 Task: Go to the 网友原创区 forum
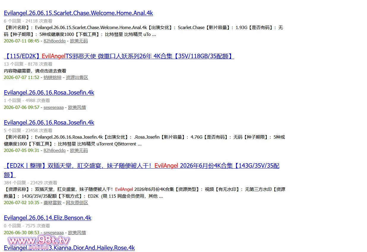(x=77, y=203)
